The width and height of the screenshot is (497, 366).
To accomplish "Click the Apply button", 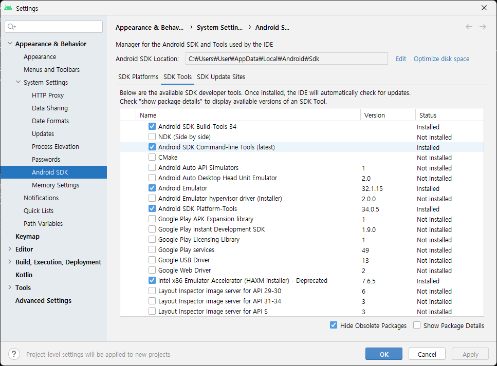I will point(470,354).
